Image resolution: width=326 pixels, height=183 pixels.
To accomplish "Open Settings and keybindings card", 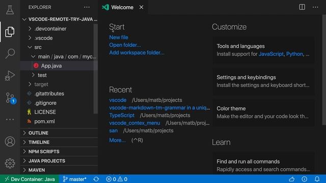I will 263,81.
